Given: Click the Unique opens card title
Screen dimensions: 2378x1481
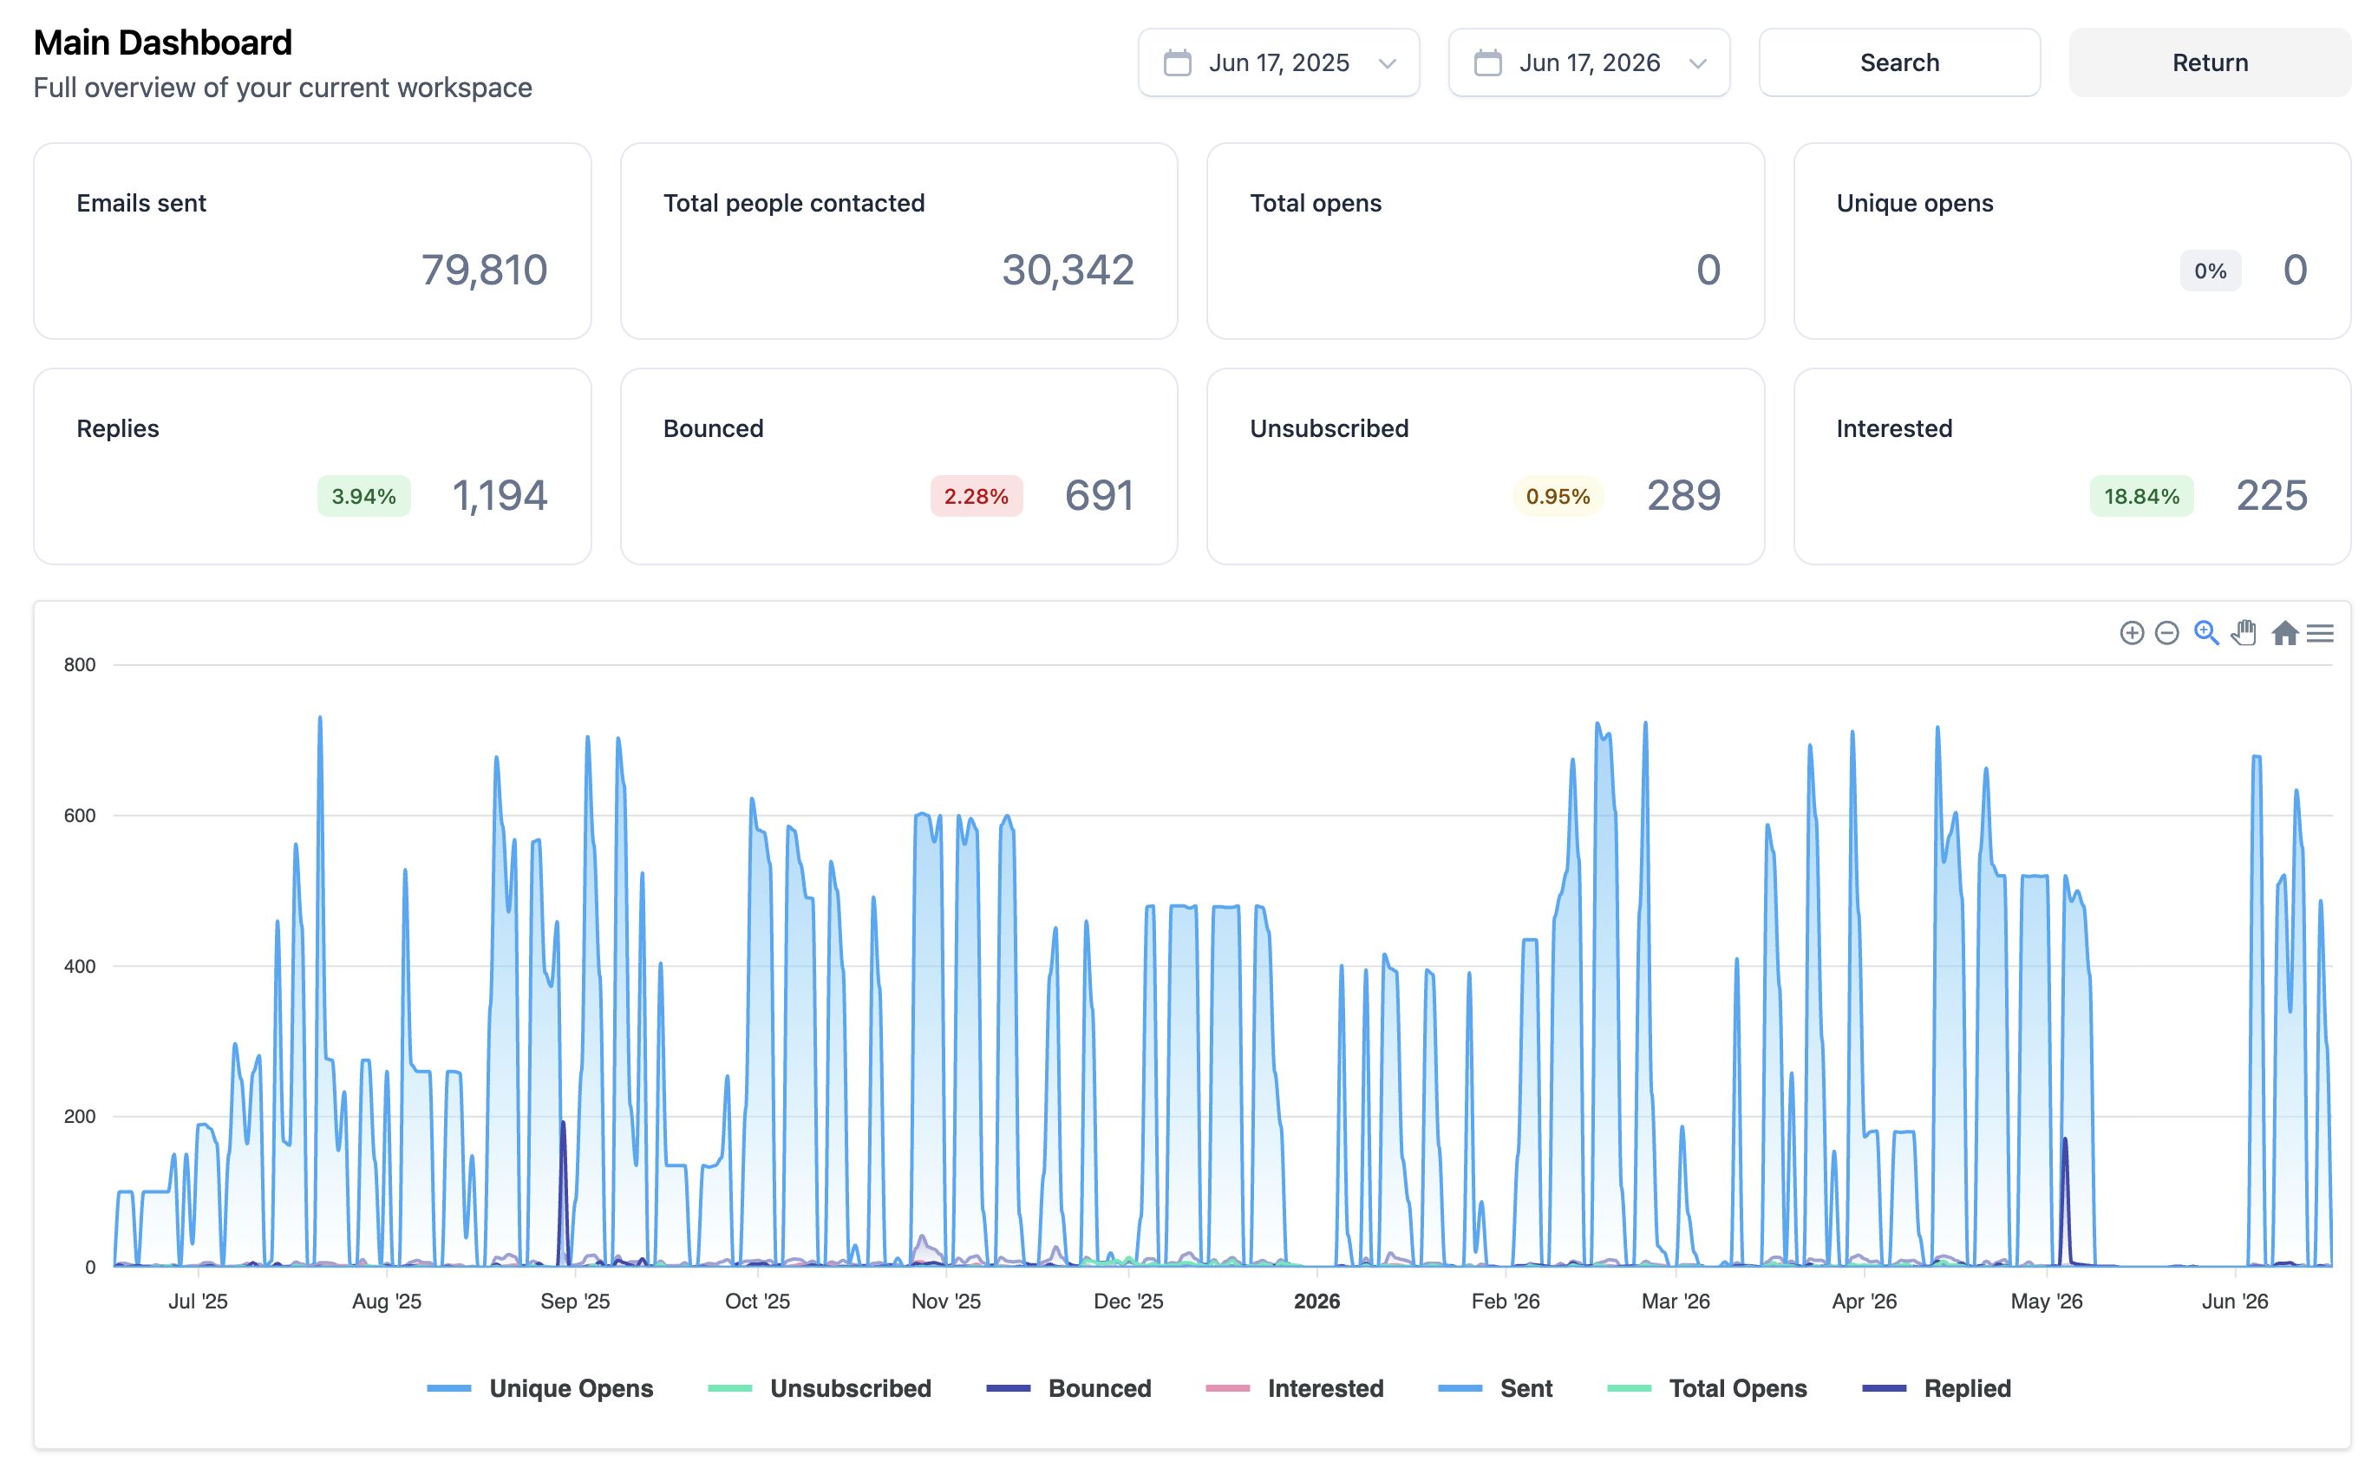Looking at the screenshot, I should (x=1914, y=203).
